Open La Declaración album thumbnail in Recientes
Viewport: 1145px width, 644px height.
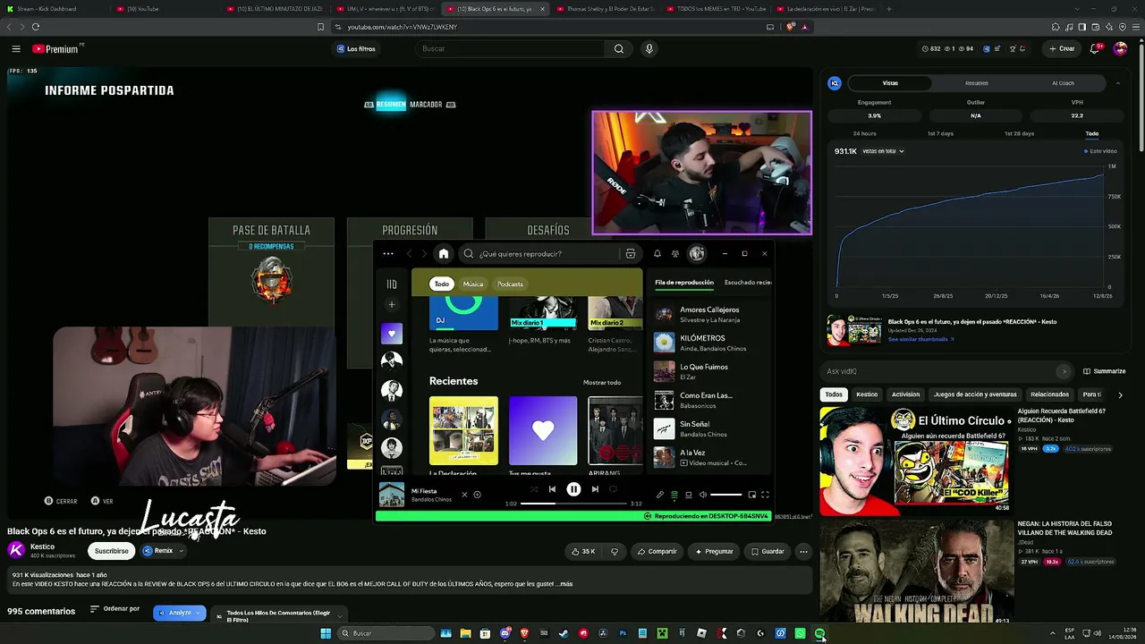pyautogui.click(x=463, y=431)
